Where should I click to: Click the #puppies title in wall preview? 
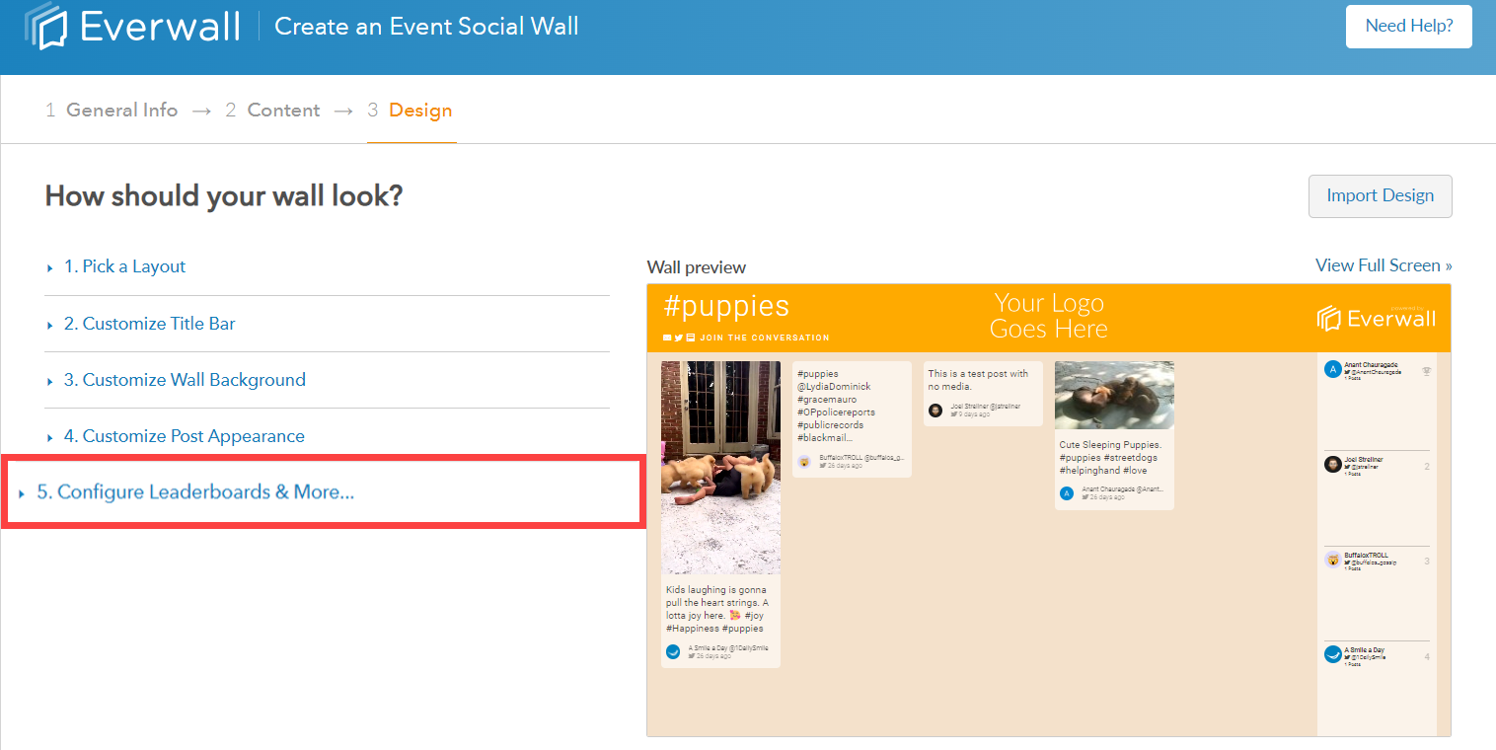pos(726,306)
